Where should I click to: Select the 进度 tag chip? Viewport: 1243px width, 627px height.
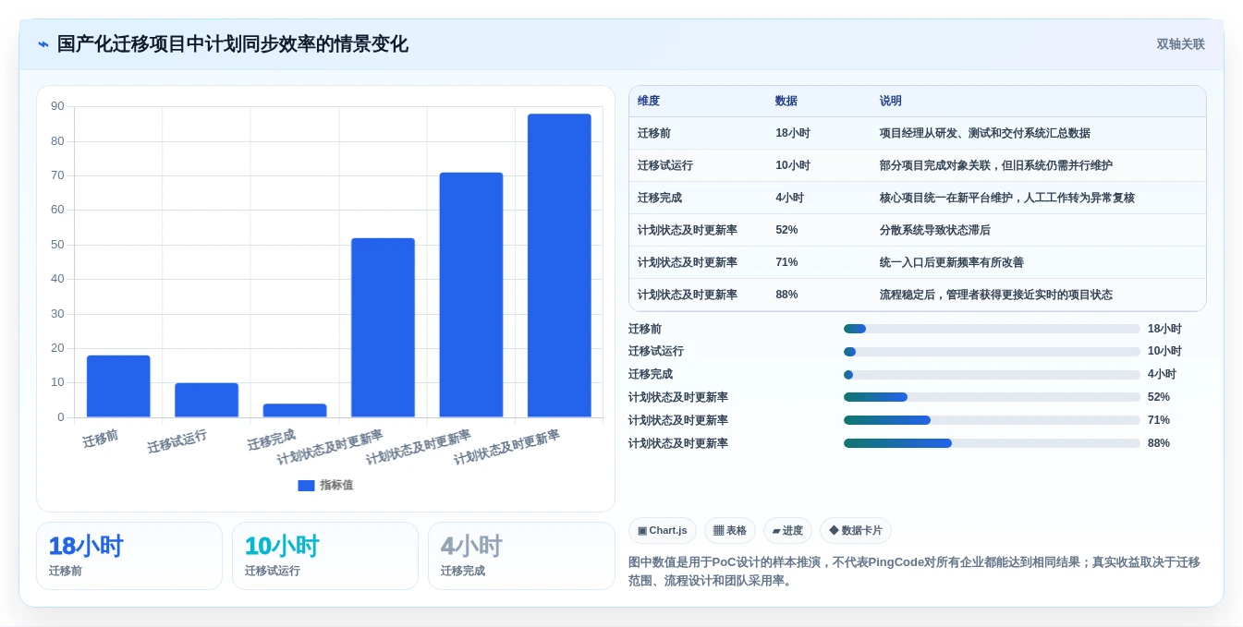click(x=787, y=530)
